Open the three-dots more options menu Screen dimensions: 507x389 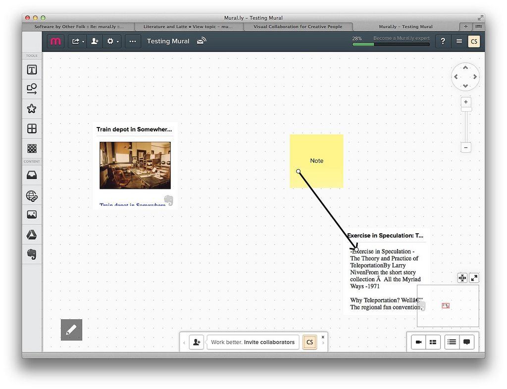tap(133, 42)
